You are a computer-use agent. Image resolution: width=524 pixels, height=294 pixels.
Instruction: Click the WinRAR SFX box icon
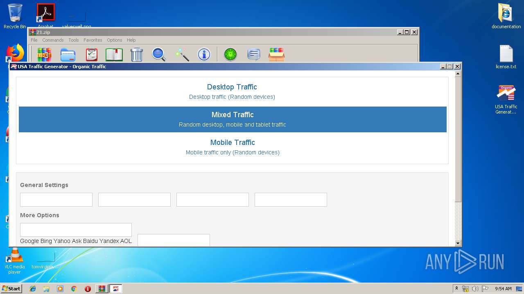click(277, 54)
